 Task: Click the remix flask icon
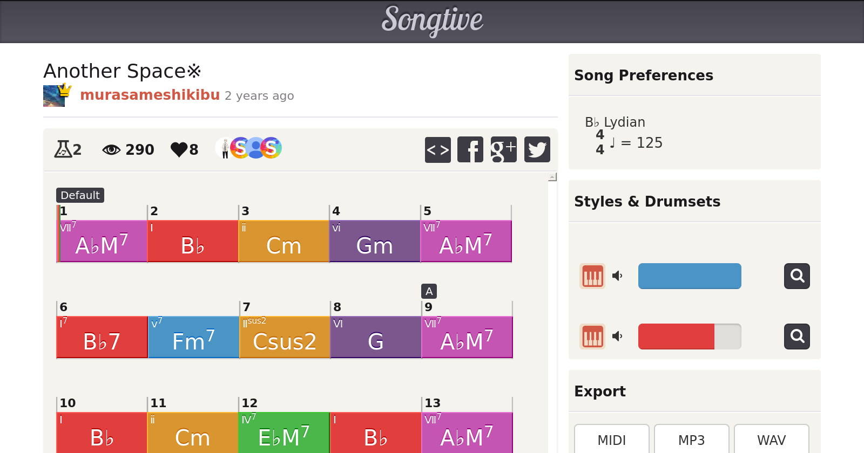point(63,149)
